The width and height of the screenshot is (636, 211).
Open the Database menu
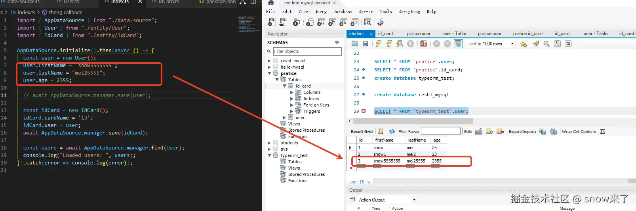click(x=343, y=11)
